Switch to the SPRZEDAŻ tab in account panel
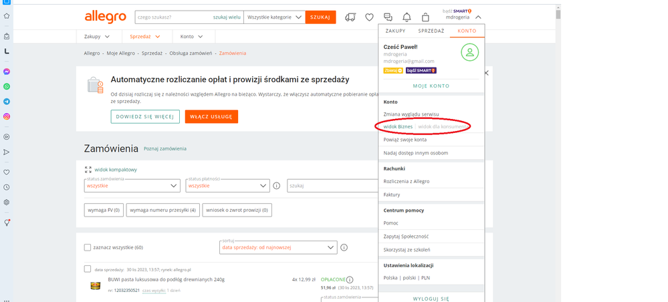 coord(431,31)
